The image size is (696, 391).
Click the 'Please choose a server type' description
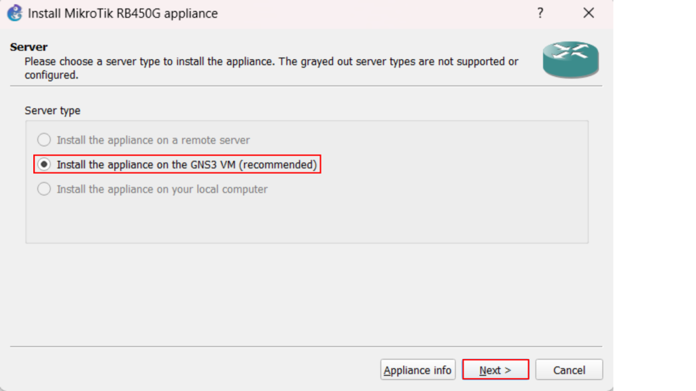[271, 62]
